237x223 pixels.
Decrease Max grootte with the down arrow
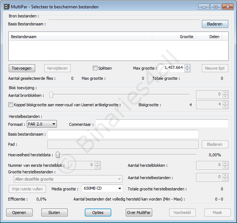click(187, 70)
